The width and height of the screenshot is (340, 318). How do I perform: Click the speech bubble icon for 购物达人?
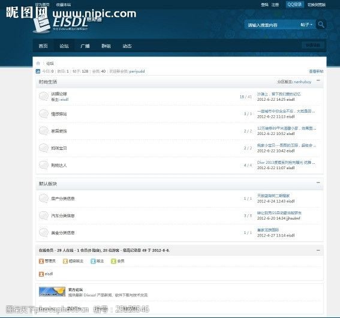point(44,165)
